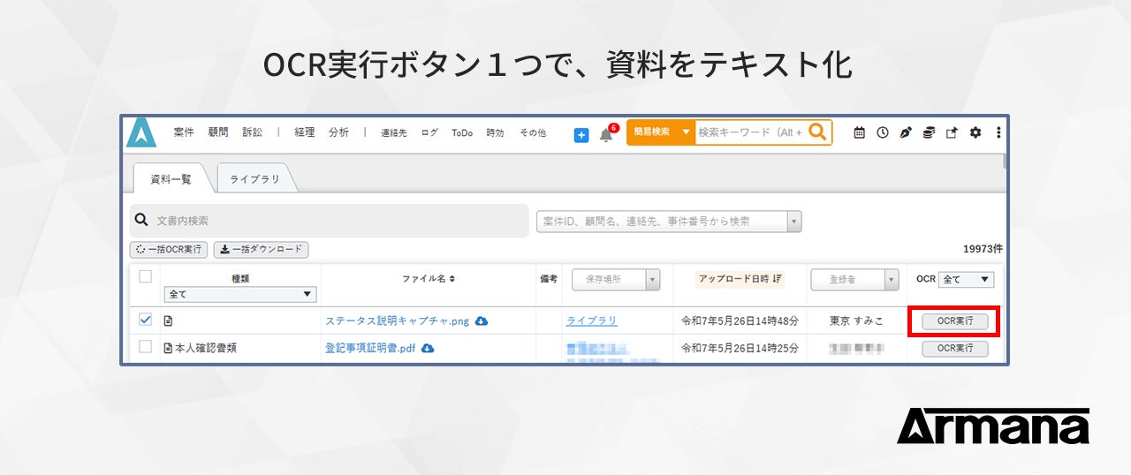Open the その他 menu
Image resolution: width=1131 pixels, height=475 pixels.
533,133
